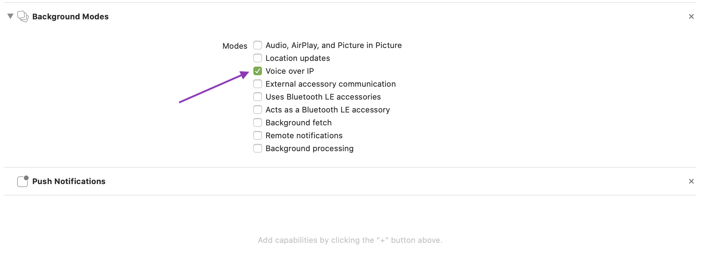
Task: Enable Background fetch mode
Action: [257, 122]
